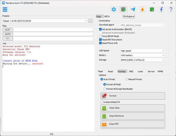This screenshot has width=176, height=136.
Task: Click the SCAT file path field
Action: tap(53, 30)
